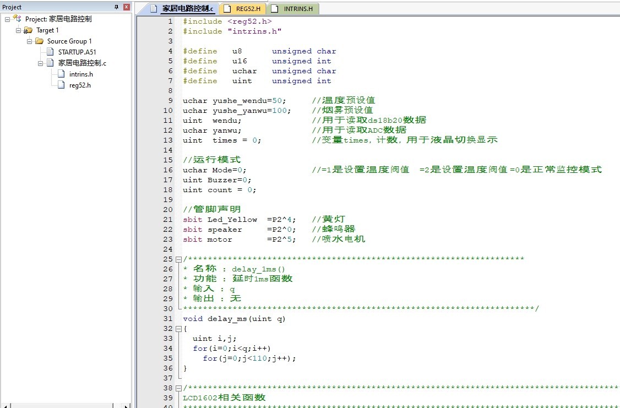The height and width of the screenshot is (408, 620).
Task: Click the text '#include <reg52.h>'
Action: coord(227,21)
